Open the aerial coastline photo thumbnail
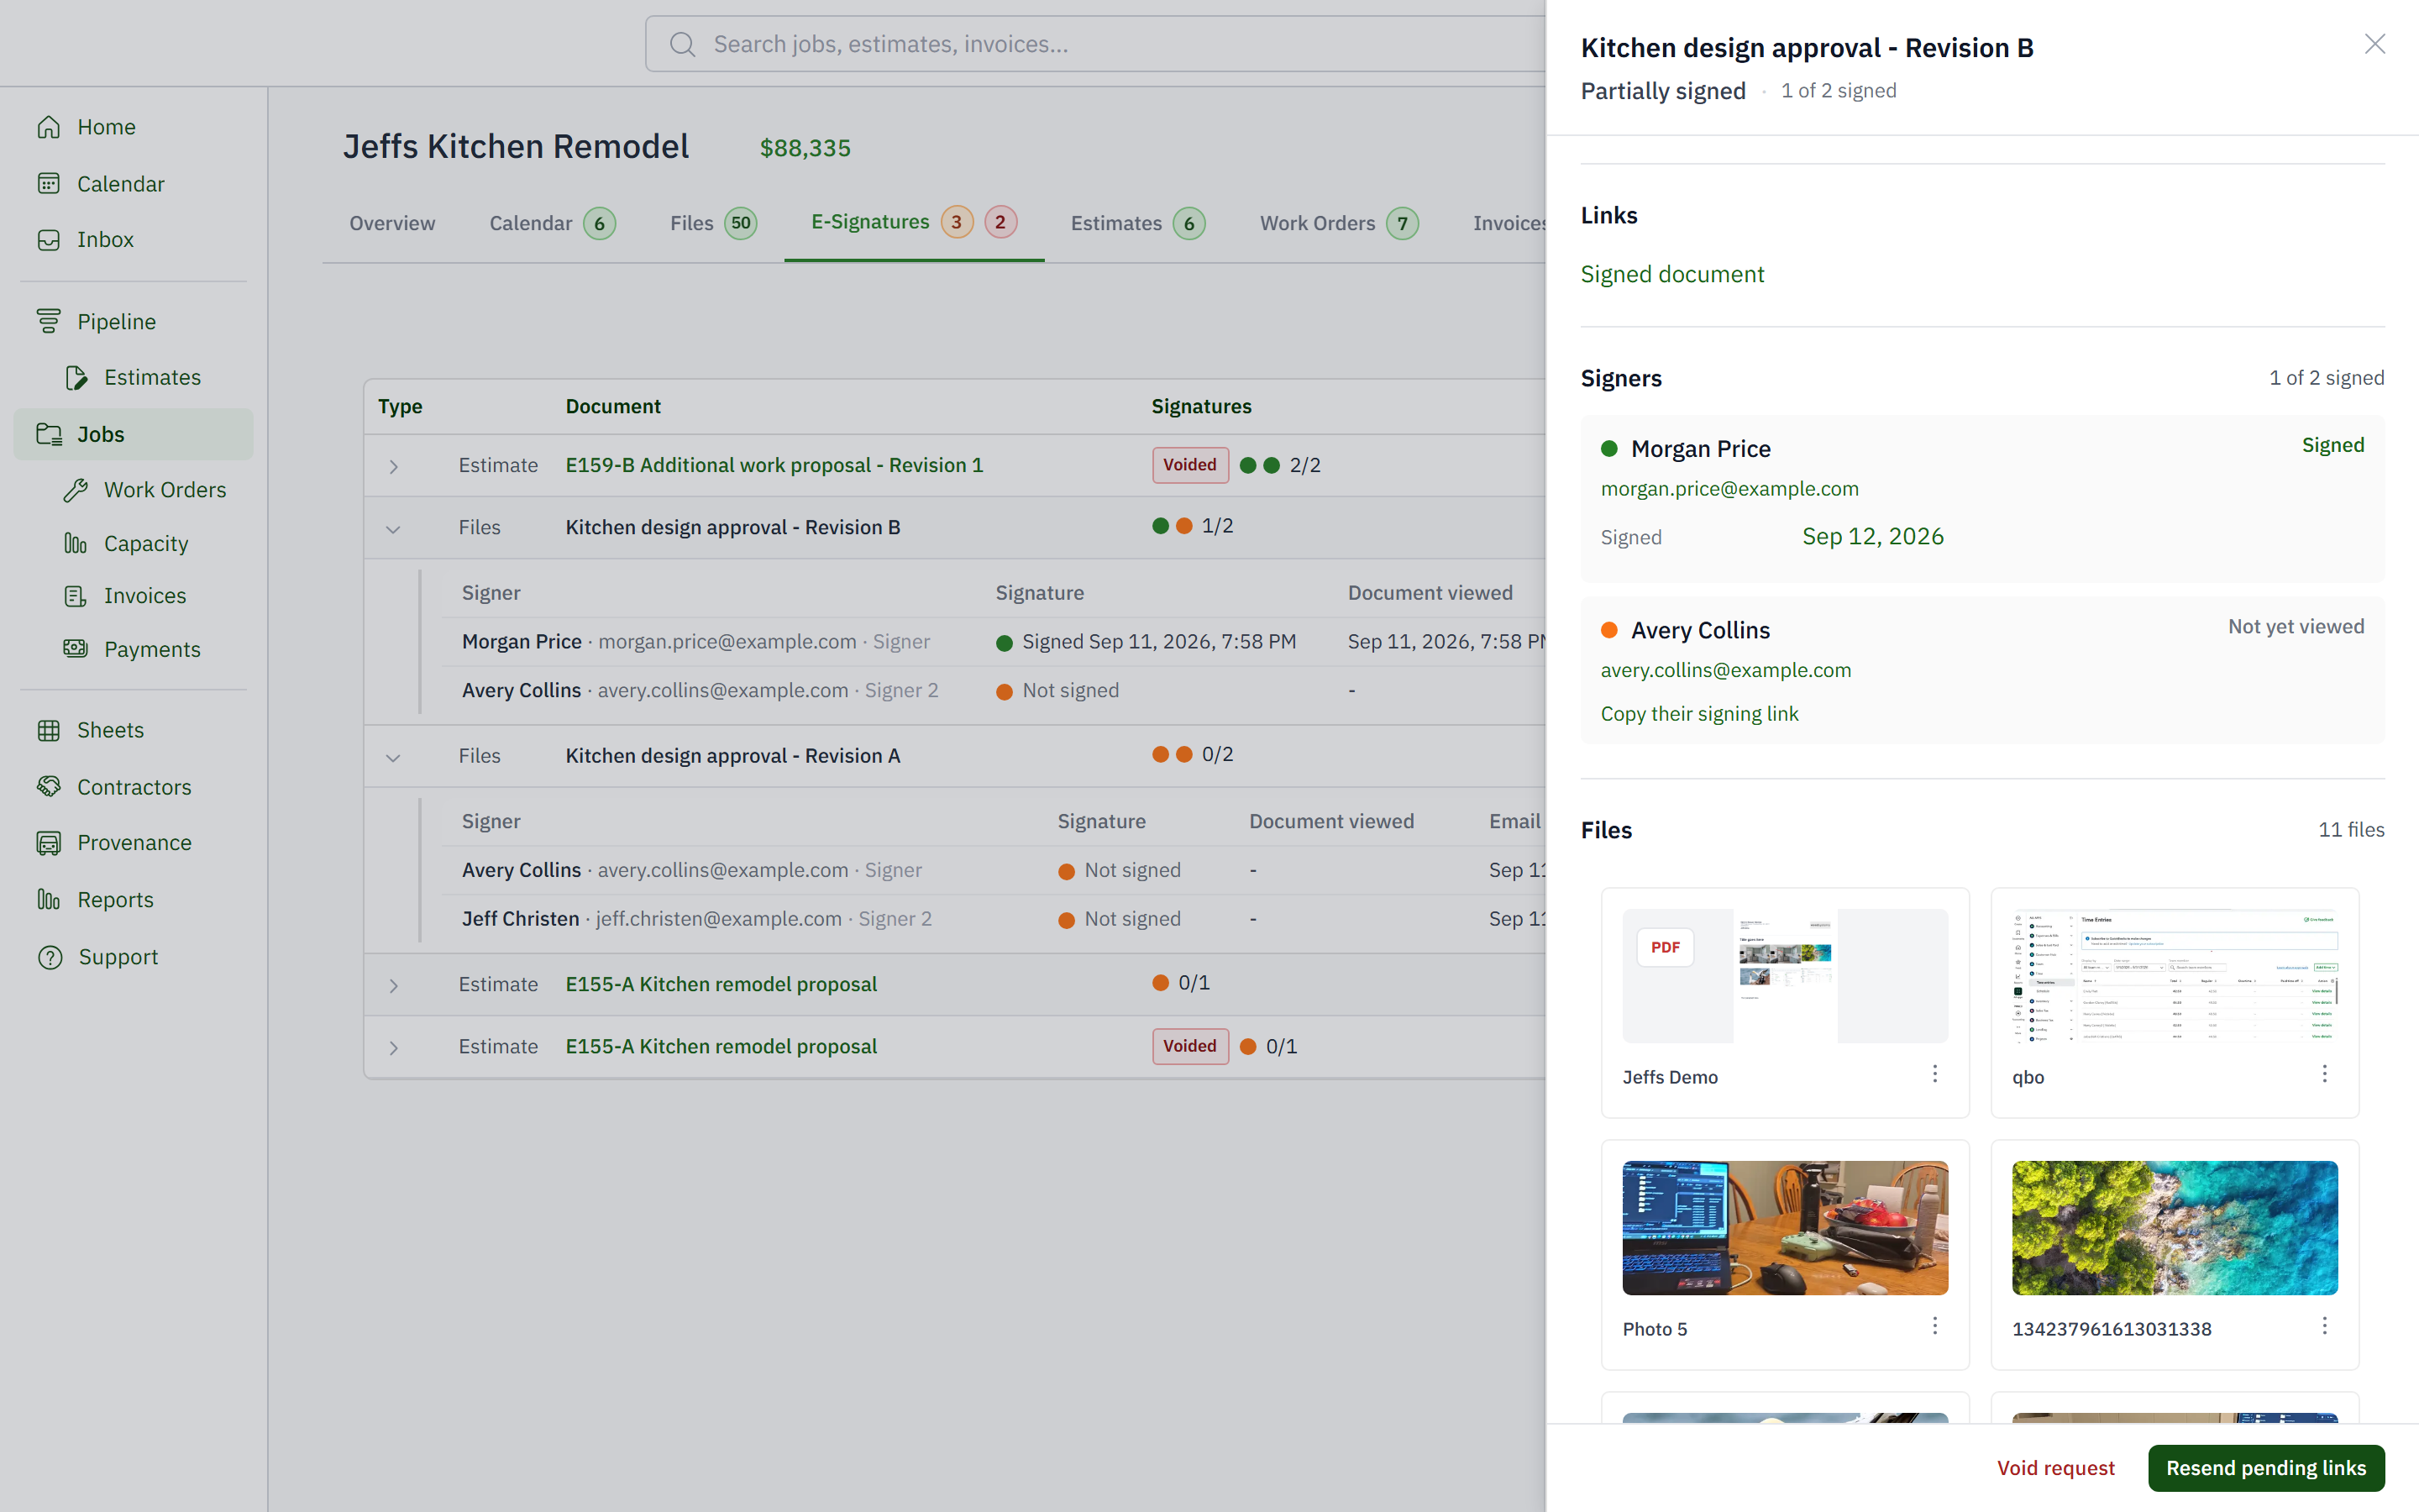 pos(2175,1228)
